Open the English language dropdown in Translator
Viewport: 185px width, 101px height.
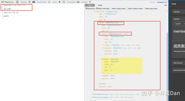click(x=179, y=24)
